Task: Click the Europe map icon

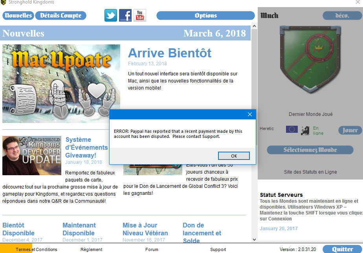Action: (305, 131)
